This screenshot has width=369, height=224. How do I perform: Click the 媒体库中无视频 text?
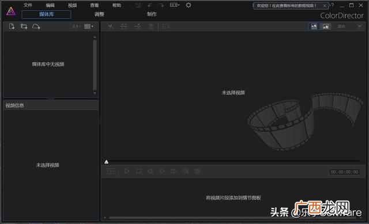click(48, 64)
